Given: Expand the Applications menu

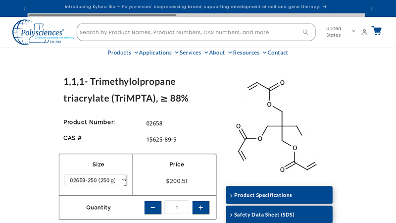Looking at the screenshot, I should coord(158,53).
